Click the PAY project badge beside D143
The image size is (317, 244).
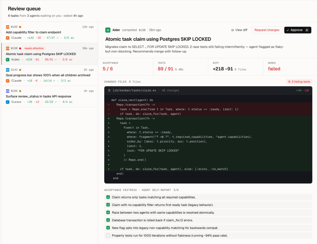coord(7,70)
